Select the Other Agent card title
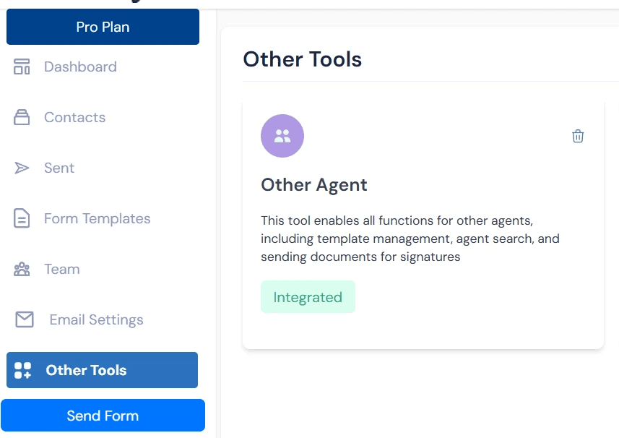The width and height of the screenshot is (619, 438). [x=314, y=184]
